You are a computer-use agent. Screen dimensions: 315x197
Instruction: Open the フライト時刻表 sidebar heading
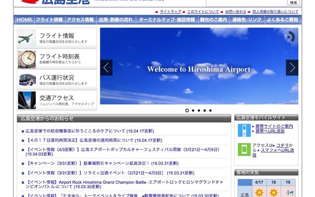60,57
